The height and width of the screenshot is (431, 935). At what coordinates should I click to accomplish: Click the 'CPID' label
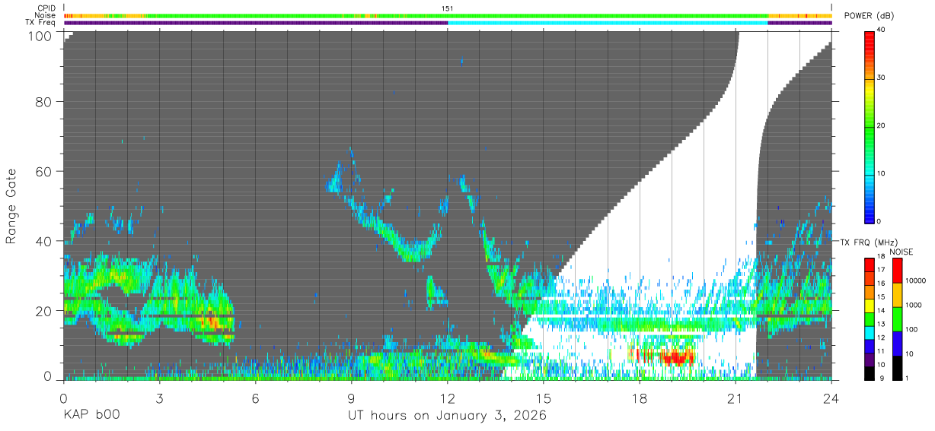[46, 8]
